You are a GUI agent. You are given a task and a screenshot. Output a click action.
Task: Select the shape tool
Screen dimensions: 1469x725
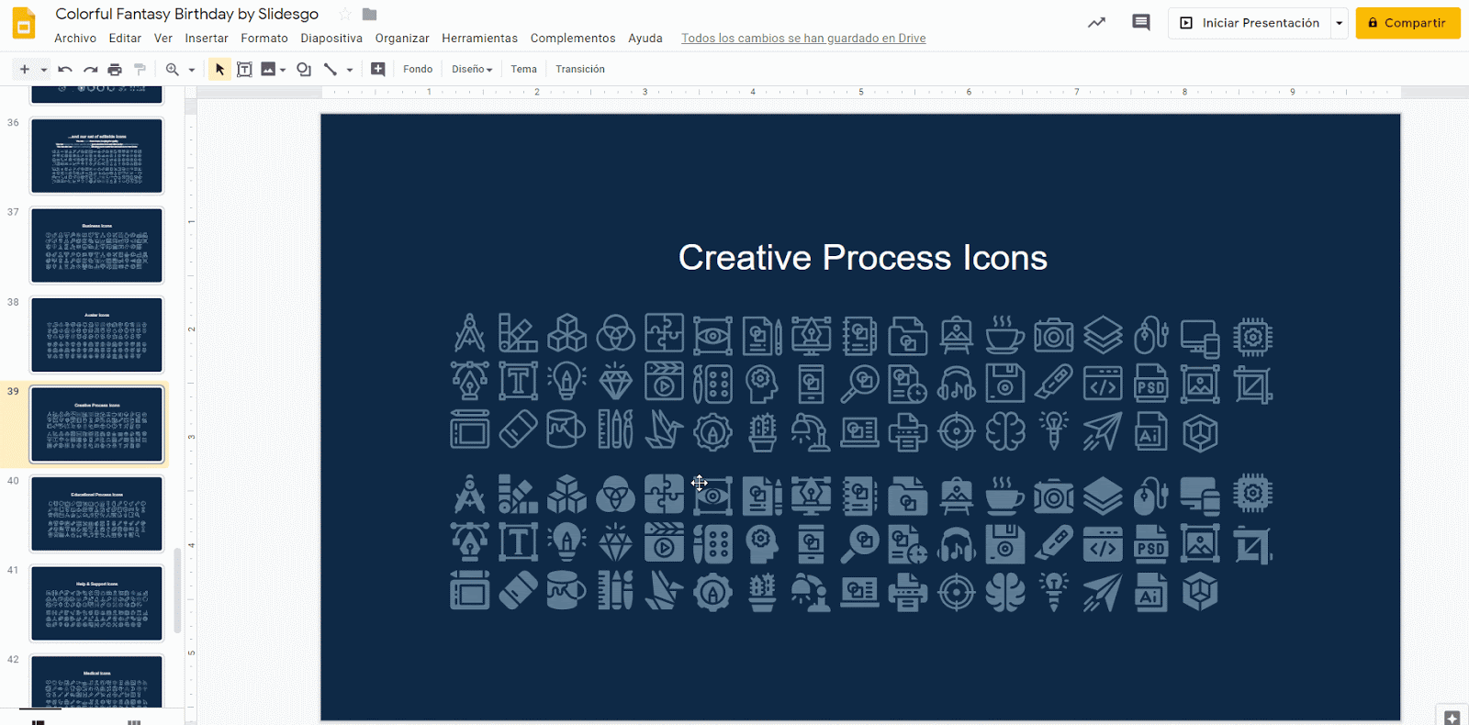point(304,69)
